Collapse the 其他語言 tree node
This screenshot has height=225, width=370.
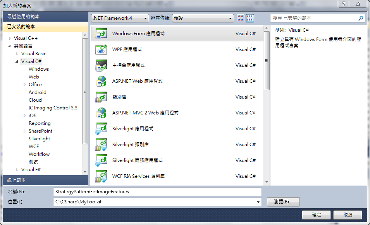point(9,46)
